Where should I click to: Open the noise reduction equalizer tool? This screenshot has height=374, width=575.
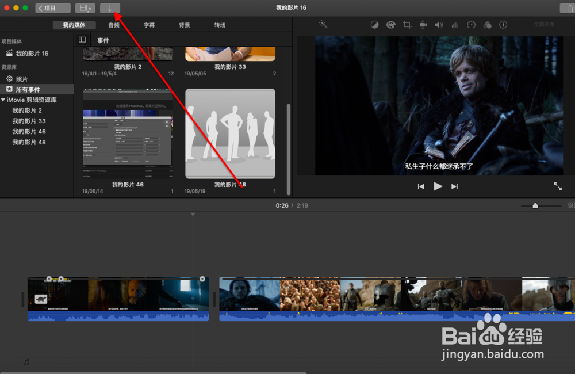pos(455,25)
